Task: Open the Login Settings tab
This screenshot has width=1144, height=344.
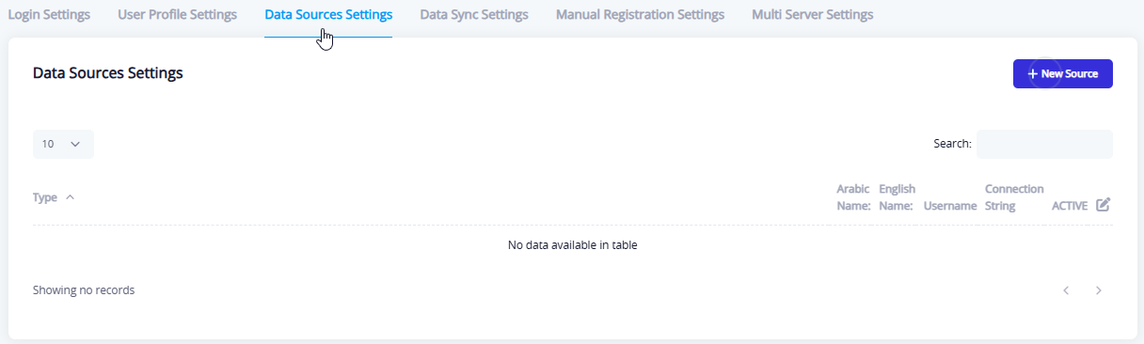Action: pyautogui.click(x=49, y=15)
